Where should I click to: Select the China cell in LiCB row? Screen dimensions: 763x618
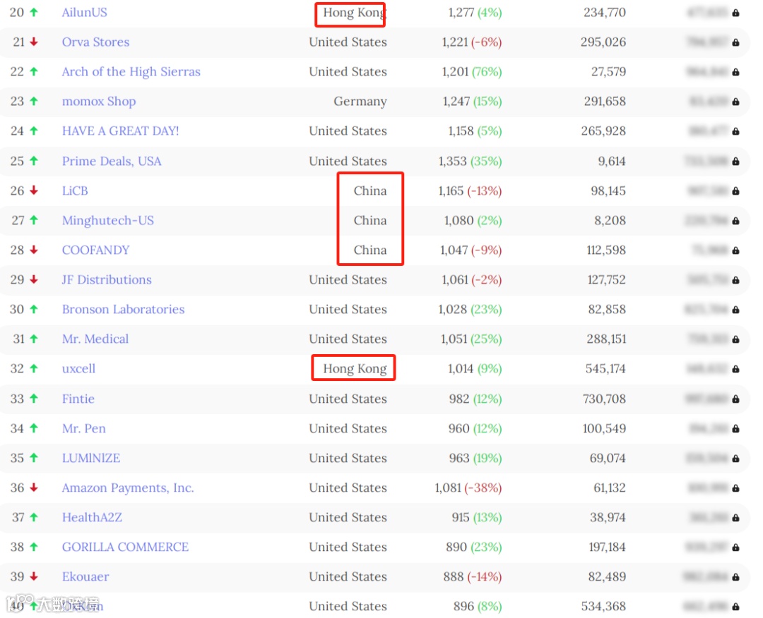pyautogui.click(x=369, y=191)
